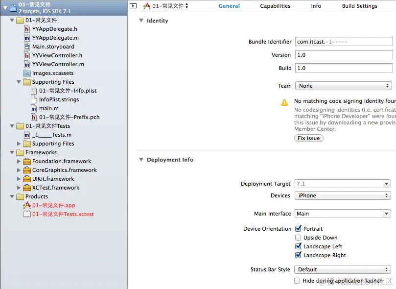Click the Xcode project icon at top of navigator
Screen dimensions: 396x289
click(x=13, y=8)
